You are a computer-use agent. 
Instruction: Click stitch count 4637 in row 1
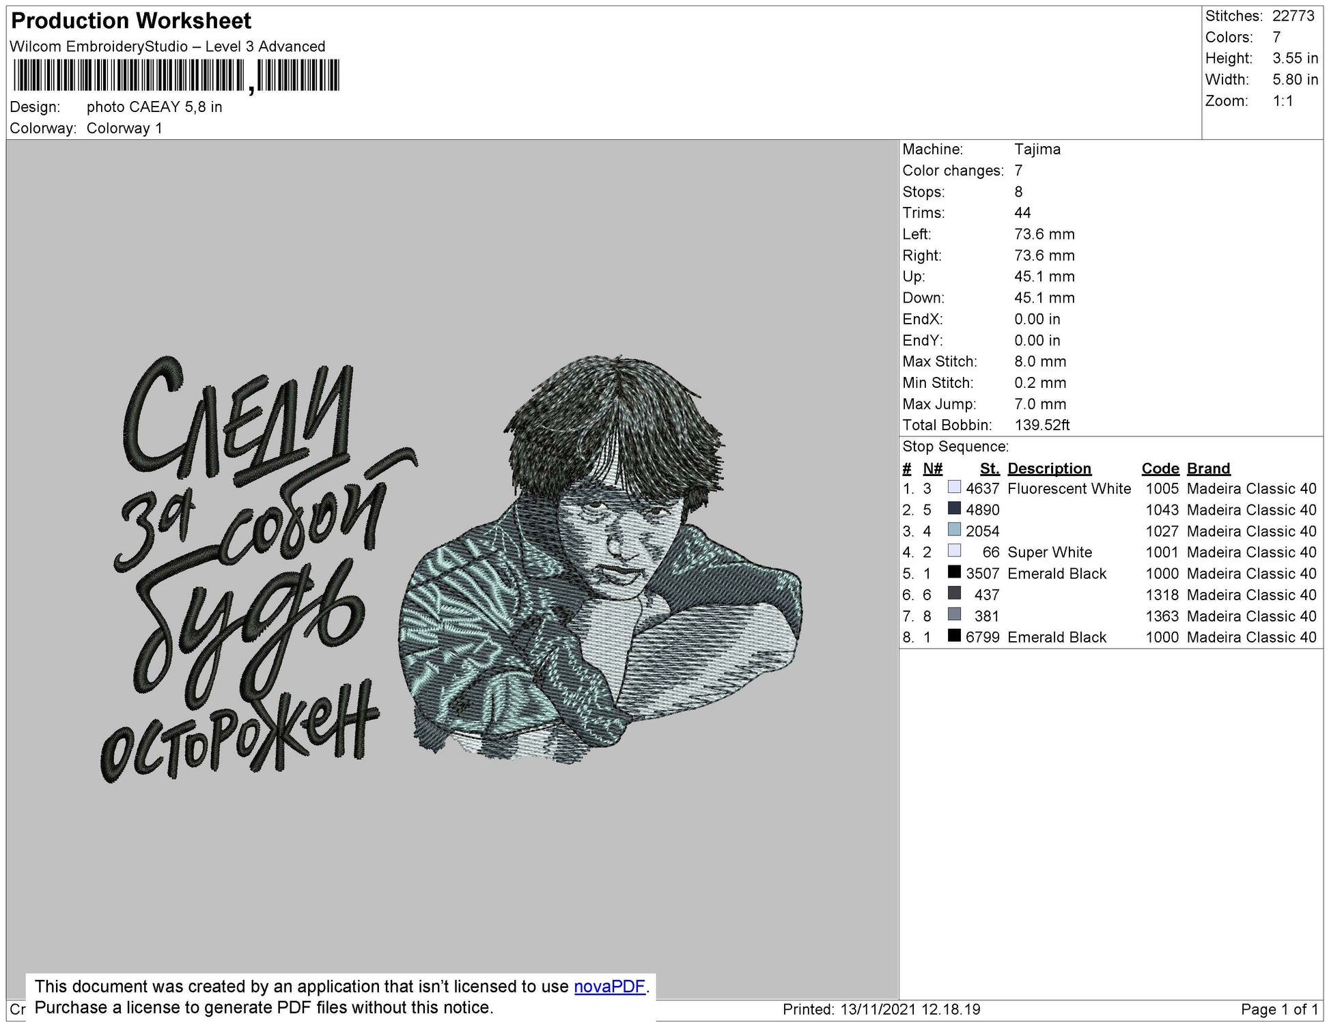(983, 489)
